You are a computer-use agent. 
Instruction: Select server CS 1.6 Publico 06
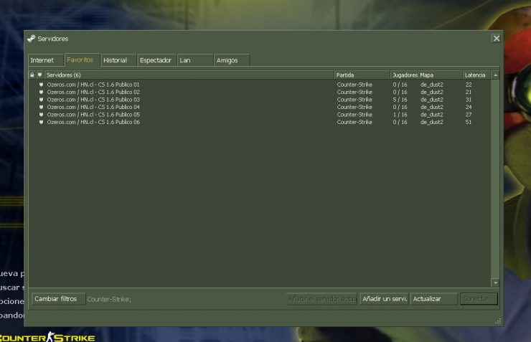click(260, 122)
